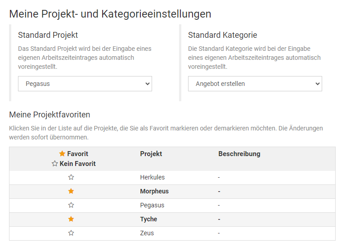Viewport: 346px width, 251px height.
Task: Open the Standard Projekt dropdown showing Pegasus
Action: click(85, 84)
